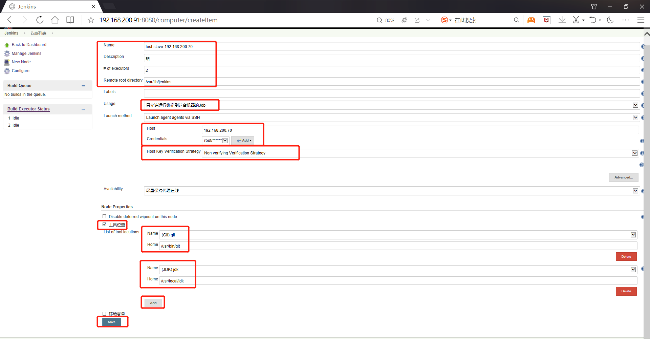The image size is (650, 339).
Task: Uncheck the 工具位置 checkbox
Action: point(104,225)
